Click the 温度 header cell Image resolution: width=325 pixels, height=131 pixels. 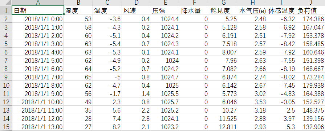click(x=107, y=10)
